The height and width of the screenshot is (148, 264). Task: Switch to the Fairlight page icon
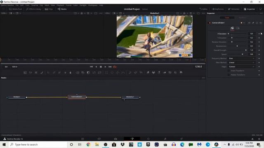[165, 139]
